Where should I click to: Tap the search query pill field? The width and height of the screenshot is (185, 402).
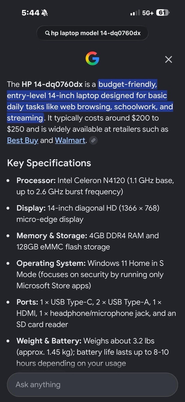click(92, 33)
